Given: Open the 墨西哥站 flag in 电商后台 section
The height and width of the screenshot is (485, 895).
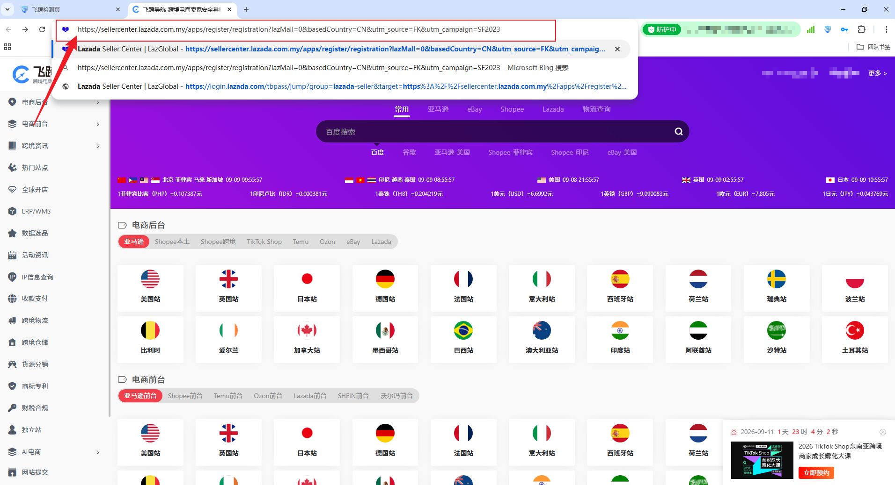Looking at the screenshot, I should click(x=385, y=330).
